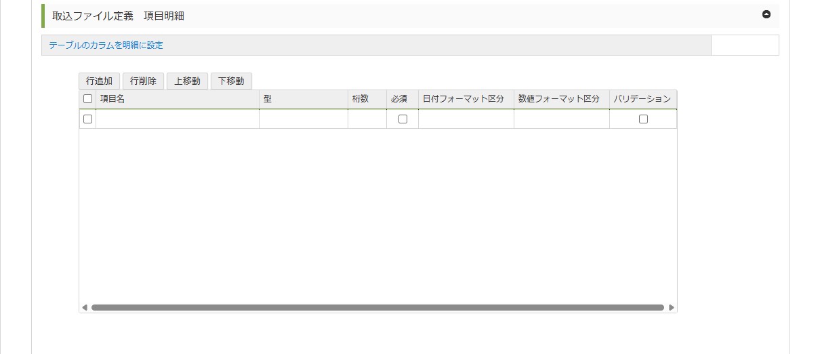Open 日付フォーマット区分 cell in first row
Image resolution: width=820 pixels, height=354 pixels.
(x=466, y=119)
